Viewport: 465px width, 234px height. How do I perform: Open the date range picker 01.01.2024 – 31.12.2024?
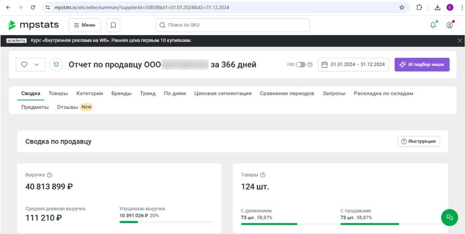pos(353,65)
